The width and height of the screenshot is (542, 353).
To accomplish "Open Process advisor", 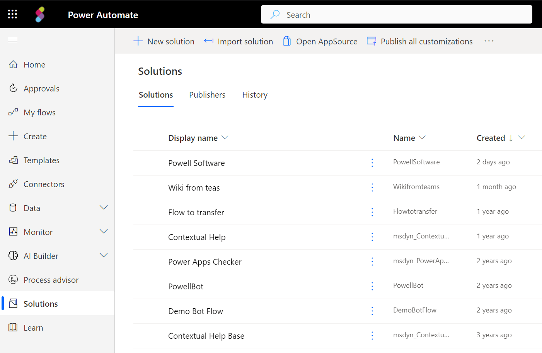I will click(x=51, y=280).
